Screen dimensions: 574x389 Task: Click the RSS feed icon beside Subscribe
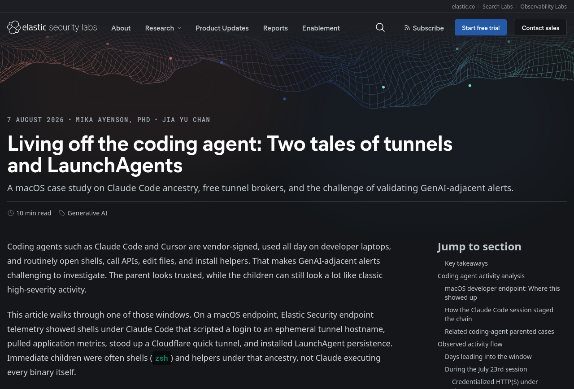coord(407,28)
